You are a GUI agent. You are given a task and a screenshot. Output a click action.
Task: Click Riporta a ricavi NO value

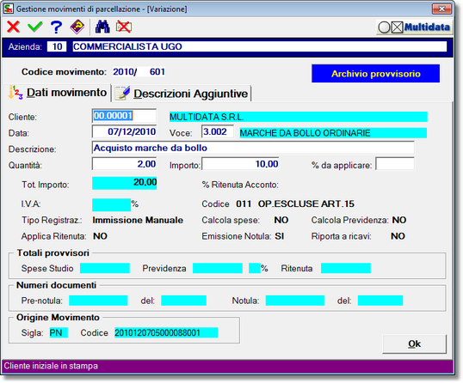(398, 236)
